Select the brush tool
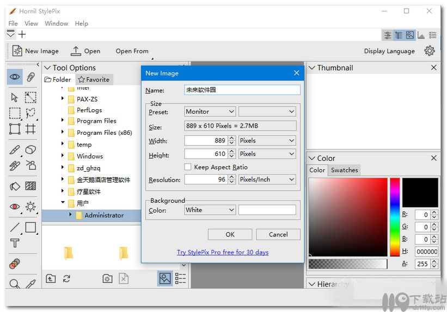 pyautogui.click(x=15, y=149)
